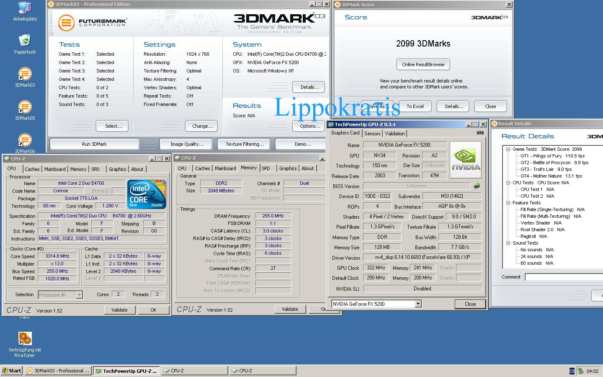603x377 pixels.
Task: Click the GPU-Z title bar icon
Action: [331, 124]
